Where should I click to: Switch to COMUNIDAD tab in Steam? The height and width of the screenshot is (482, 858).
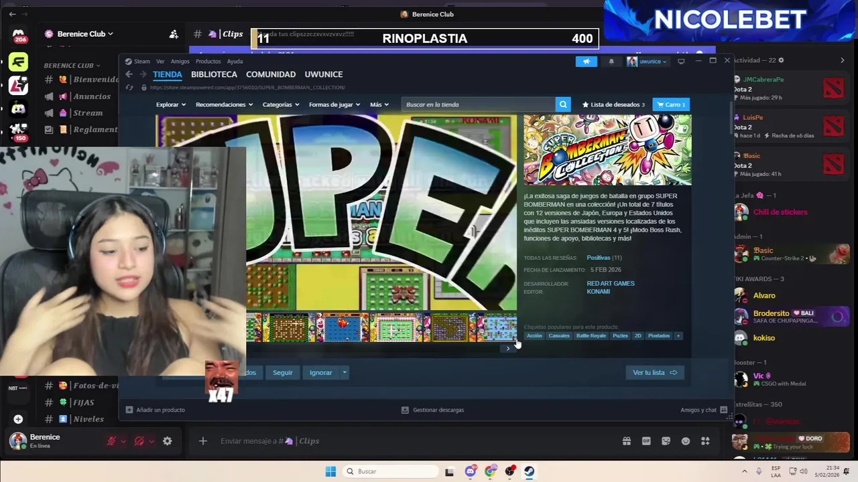click(271, 74)
